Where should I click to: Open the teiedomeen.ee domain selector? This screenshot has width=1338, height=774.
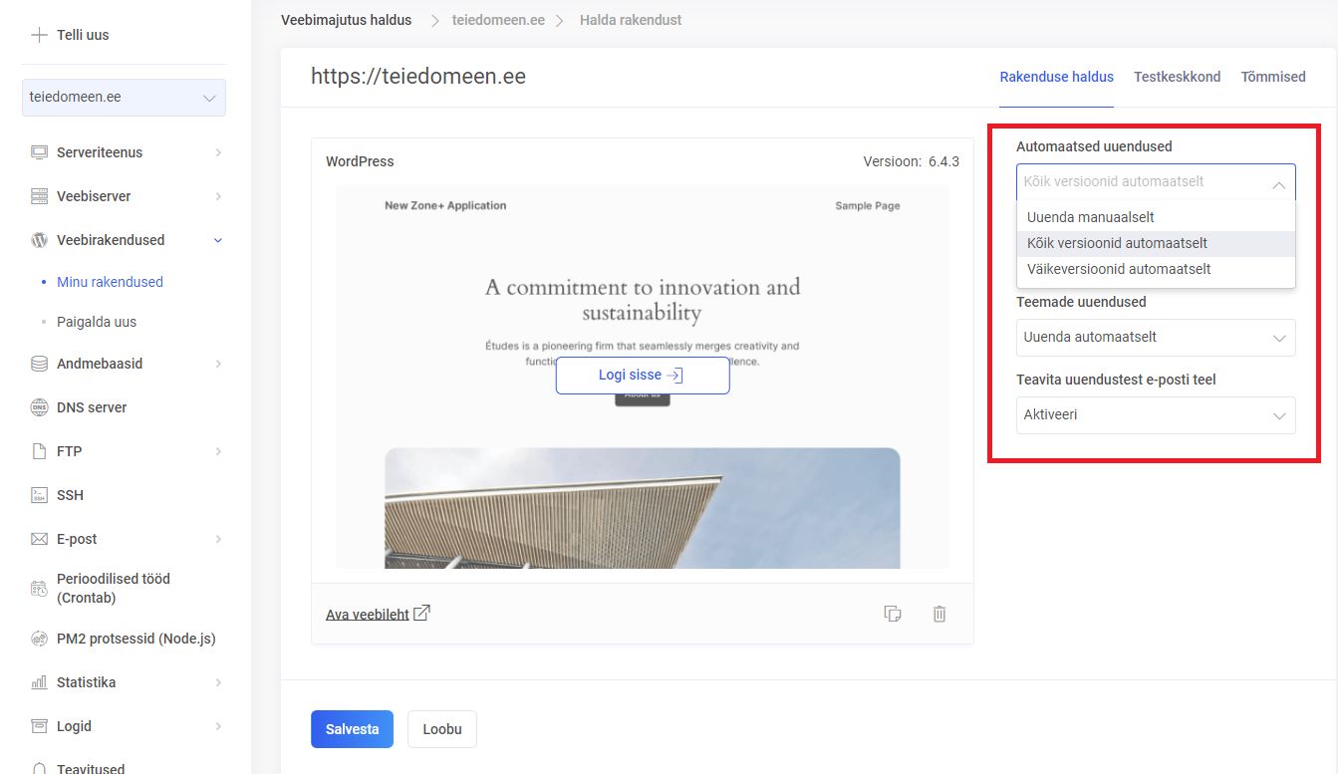coord(124,98)
